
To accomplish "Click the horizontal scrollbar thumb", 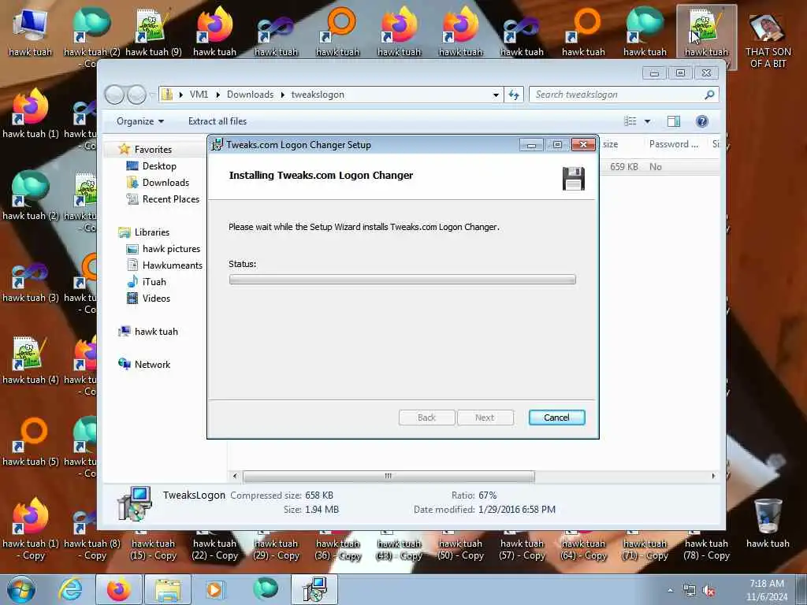I will point(389,476).
